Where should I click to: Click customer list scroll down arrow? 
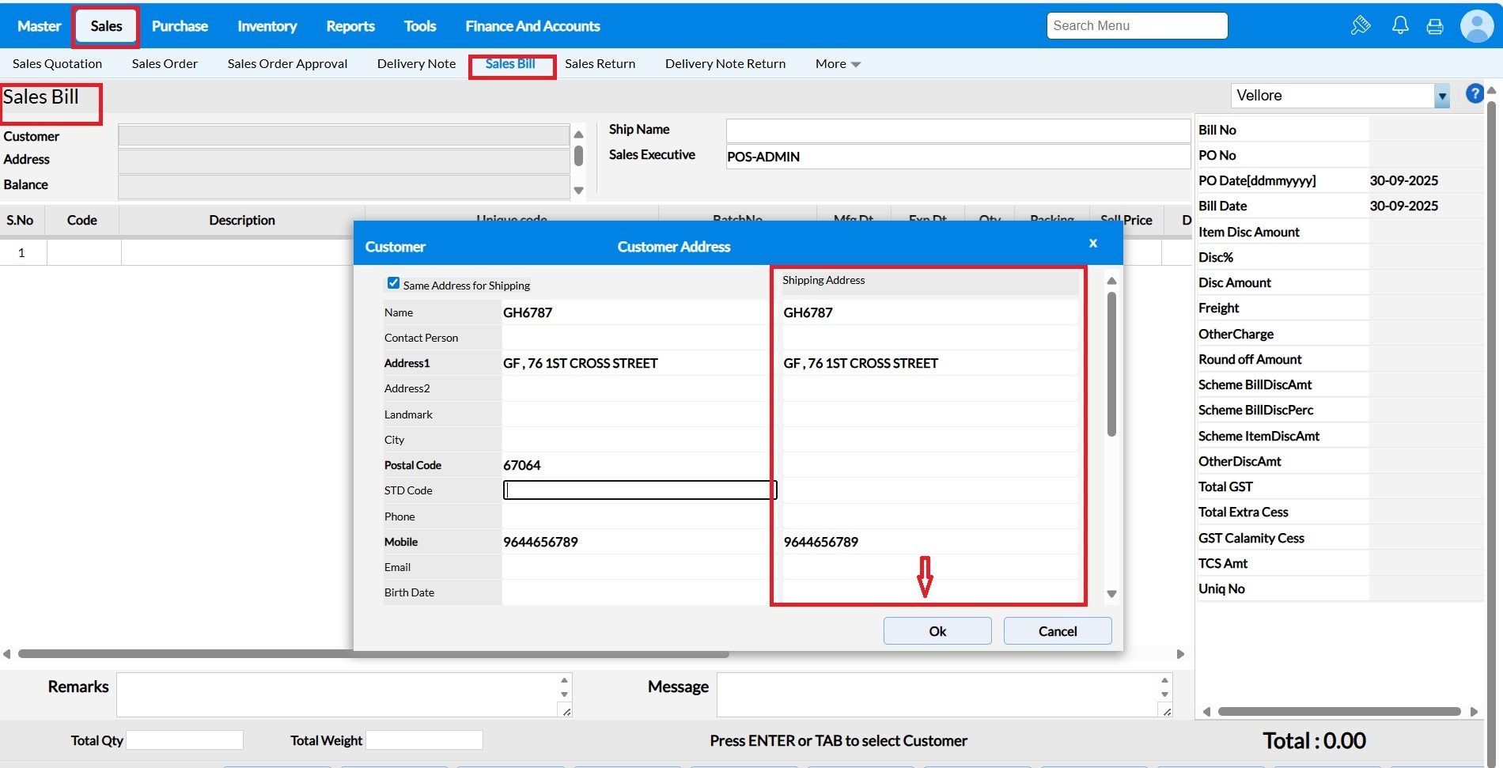tap(578, 191)
